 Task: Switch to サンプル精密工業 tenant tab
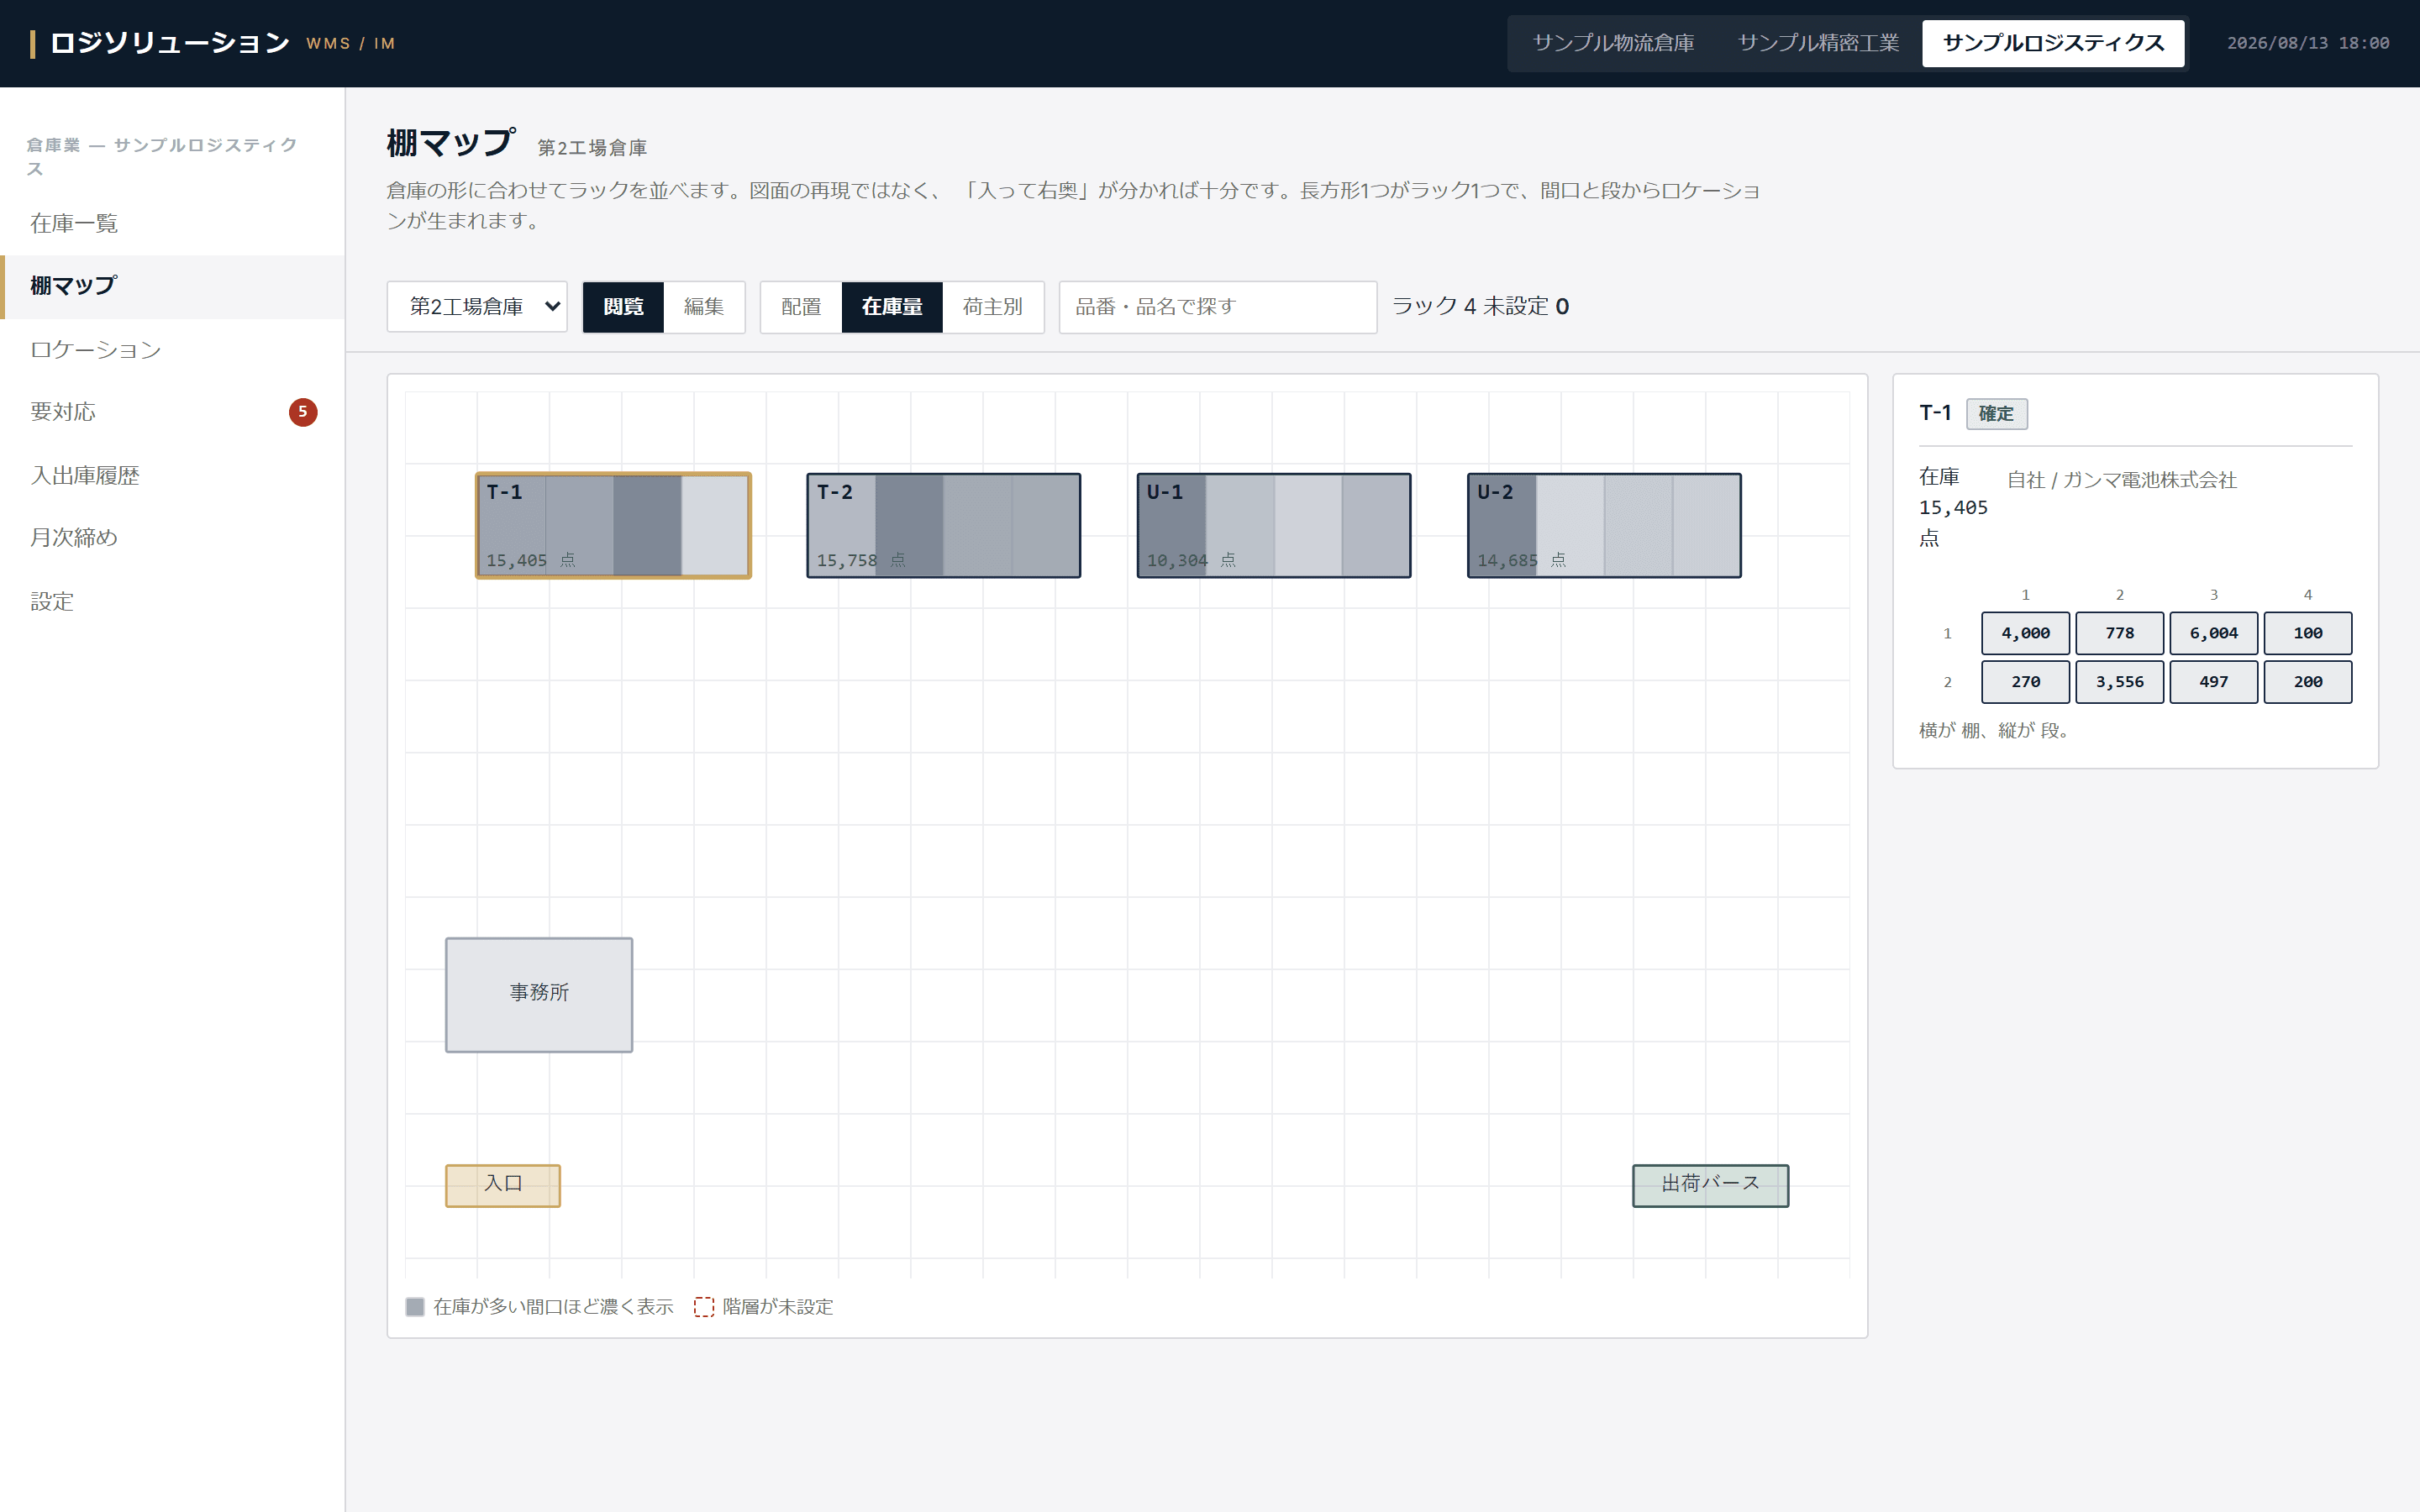pyautogui.click(x=1818, y=43)
